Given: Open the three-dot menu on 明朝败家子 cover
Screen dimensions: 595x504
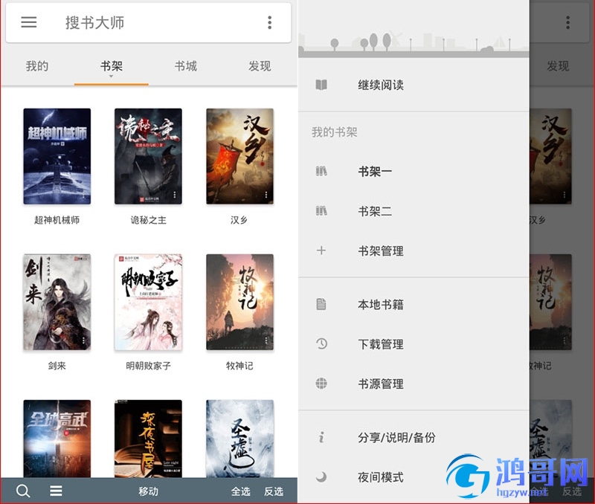Looking at the screenshot, I should (x=175, y=340).
